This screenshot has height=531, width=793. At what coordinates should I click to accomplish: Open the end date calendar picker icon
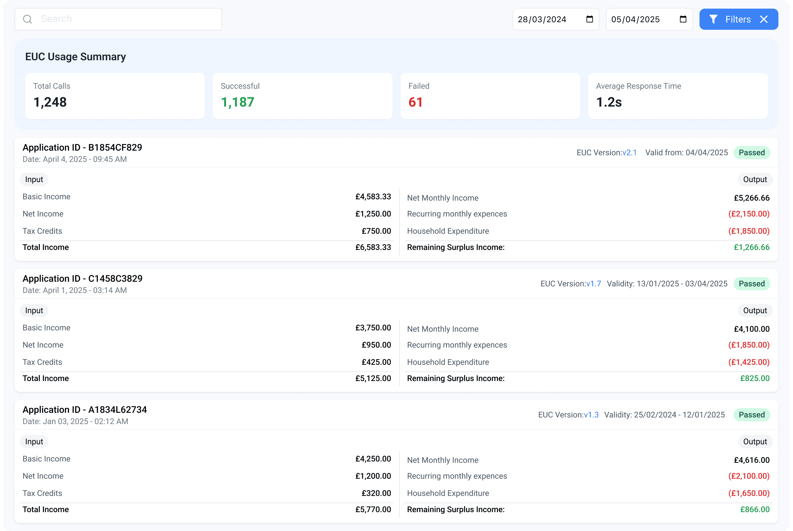pos(683,19)
